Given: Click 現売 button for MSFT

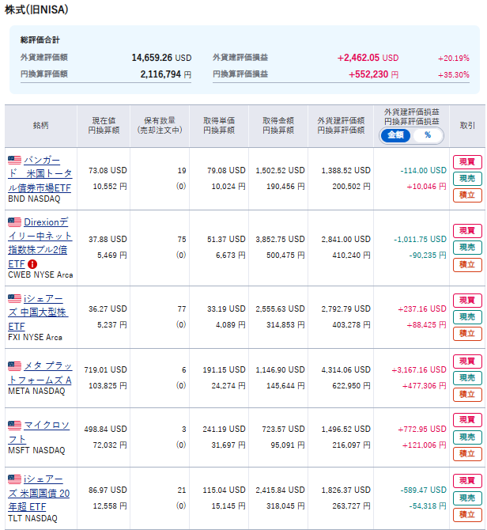Looking at the screenshot, I should click(467, 437).
